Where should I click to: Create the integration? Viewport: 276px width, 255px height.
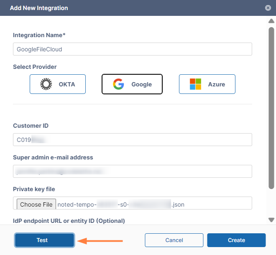(236, 240)
